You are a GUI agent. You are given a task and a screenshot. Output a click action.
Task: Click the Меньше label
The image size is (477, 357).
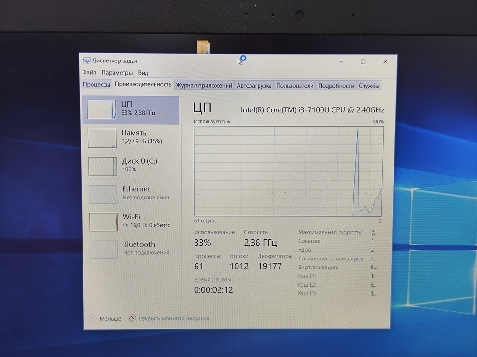click(x=111, y=319)
